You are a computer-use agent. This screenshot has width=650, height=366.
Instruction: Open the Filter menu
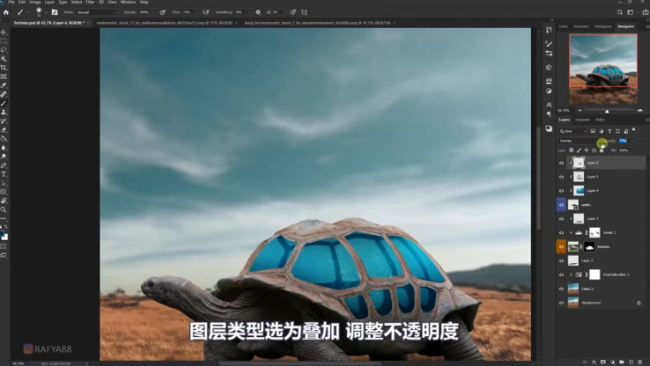(90, 3)
